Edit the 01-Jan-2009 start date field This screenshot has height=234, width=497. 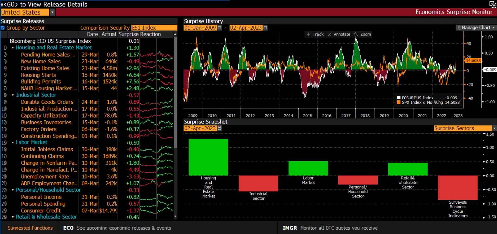(200, 27)
